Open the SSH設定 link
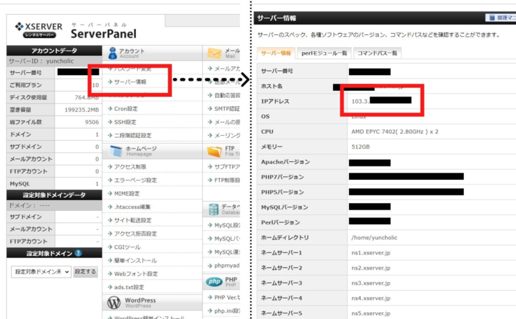 (x=125, y=122)
